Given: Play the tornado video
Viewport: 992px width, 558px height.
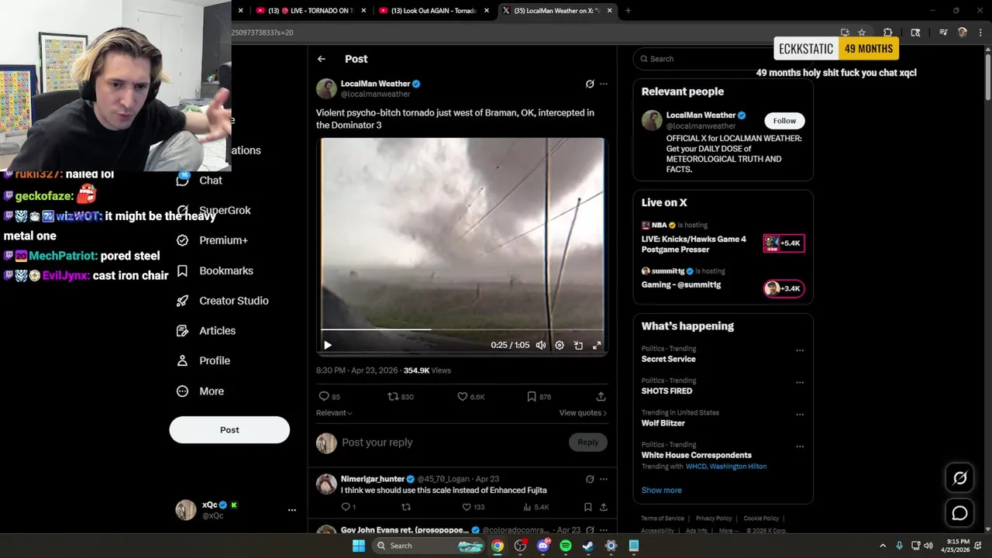Looking at the screenshot, I should tap(327, 346).
